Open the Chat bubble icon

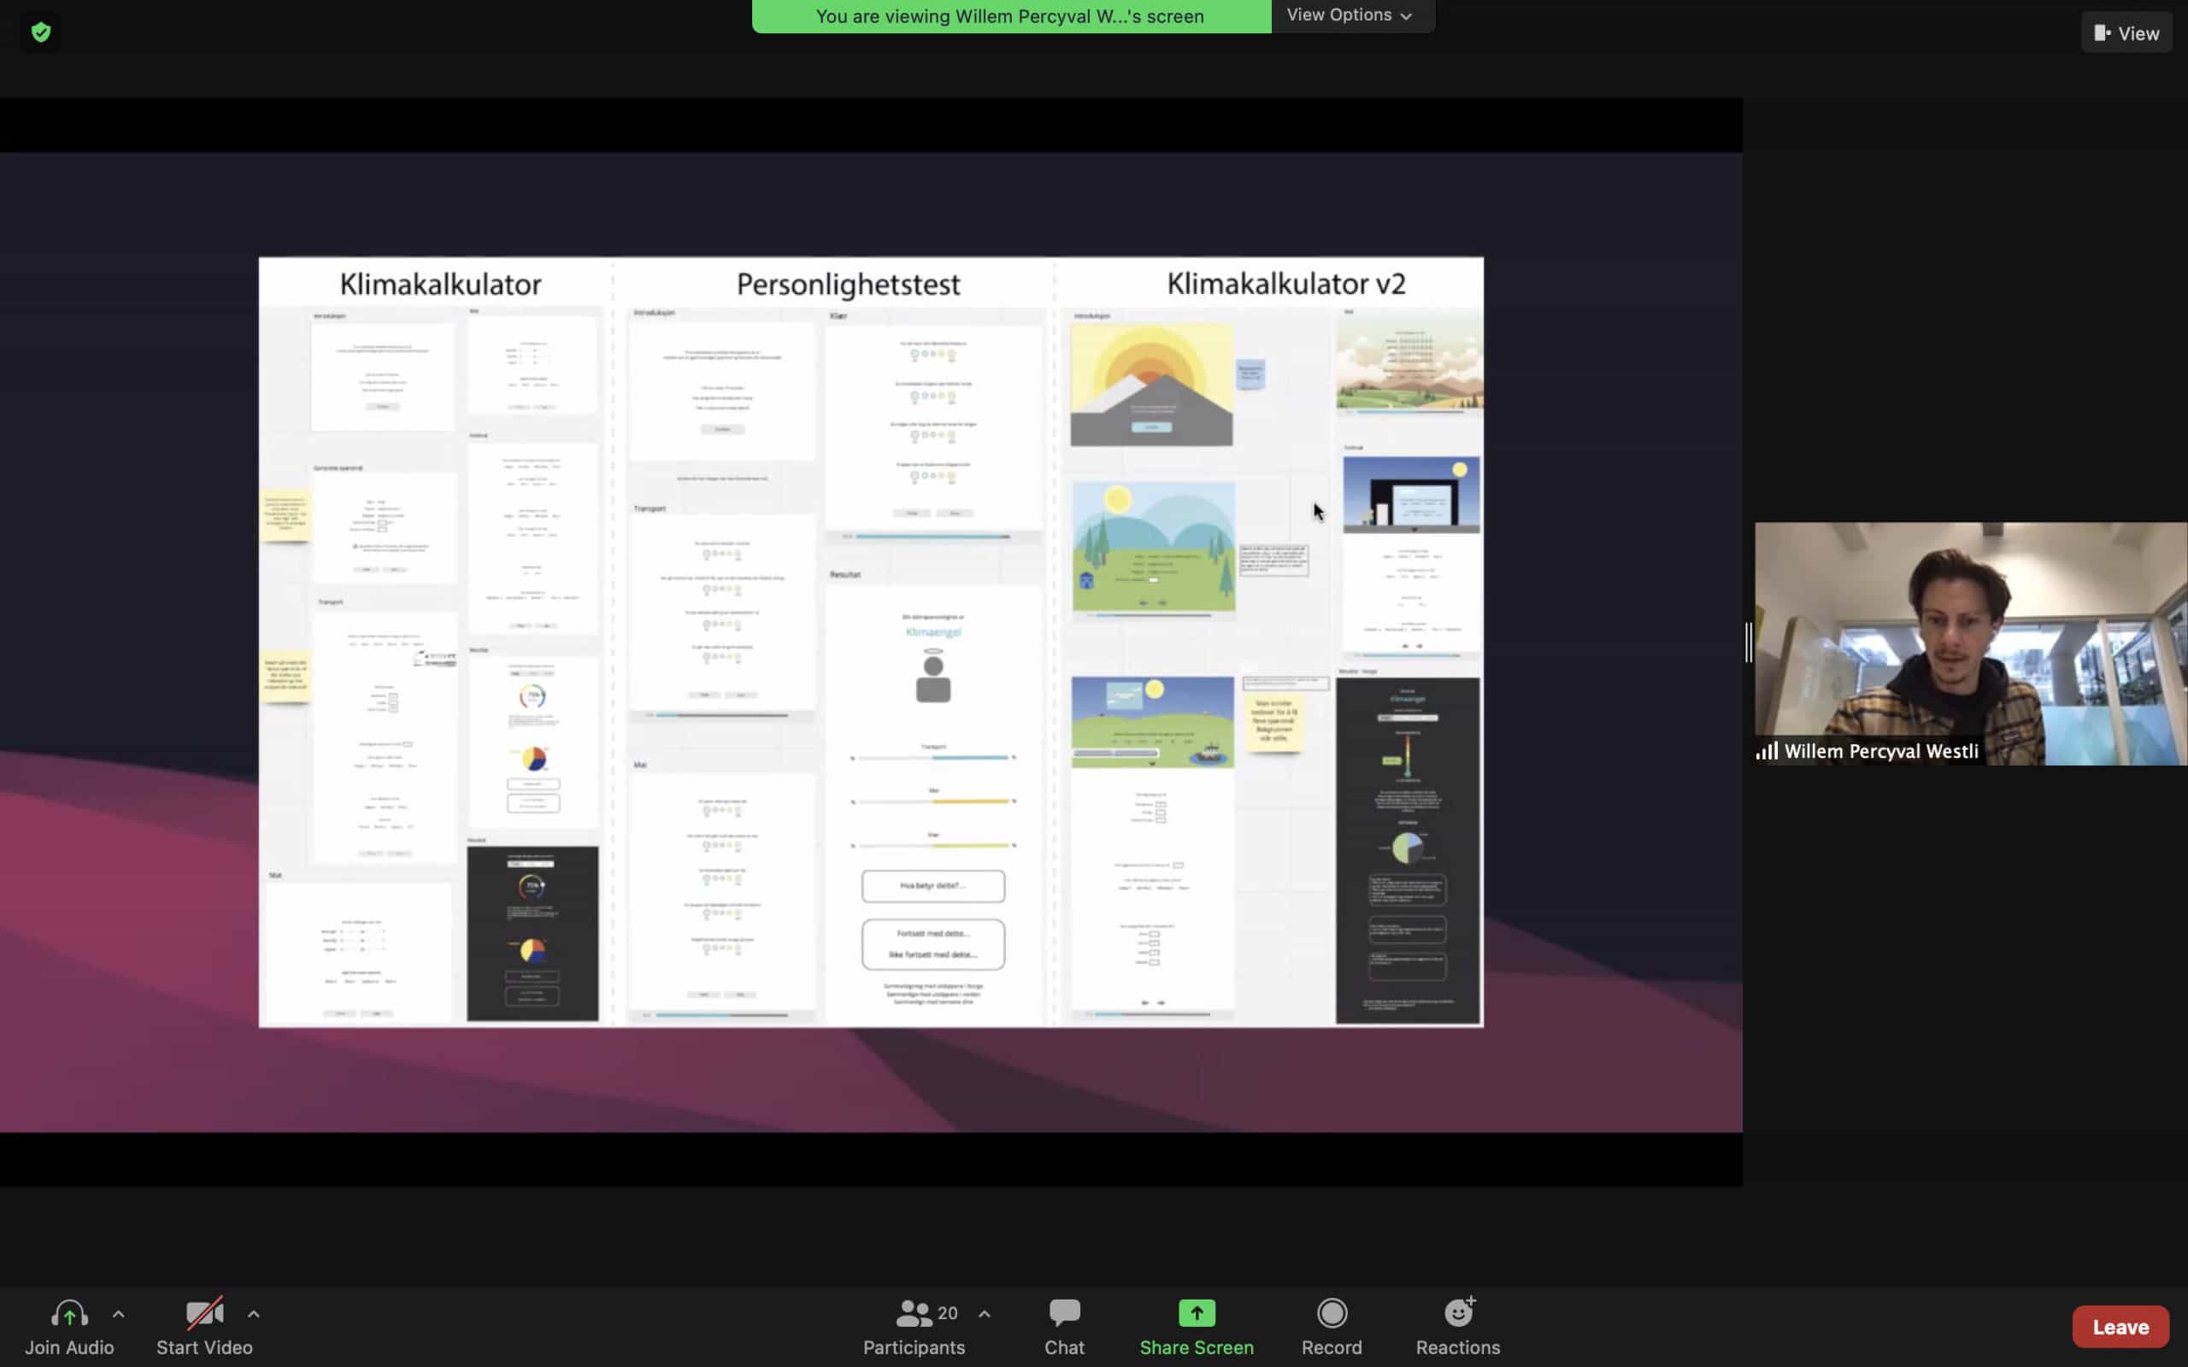[1064, 1313]
